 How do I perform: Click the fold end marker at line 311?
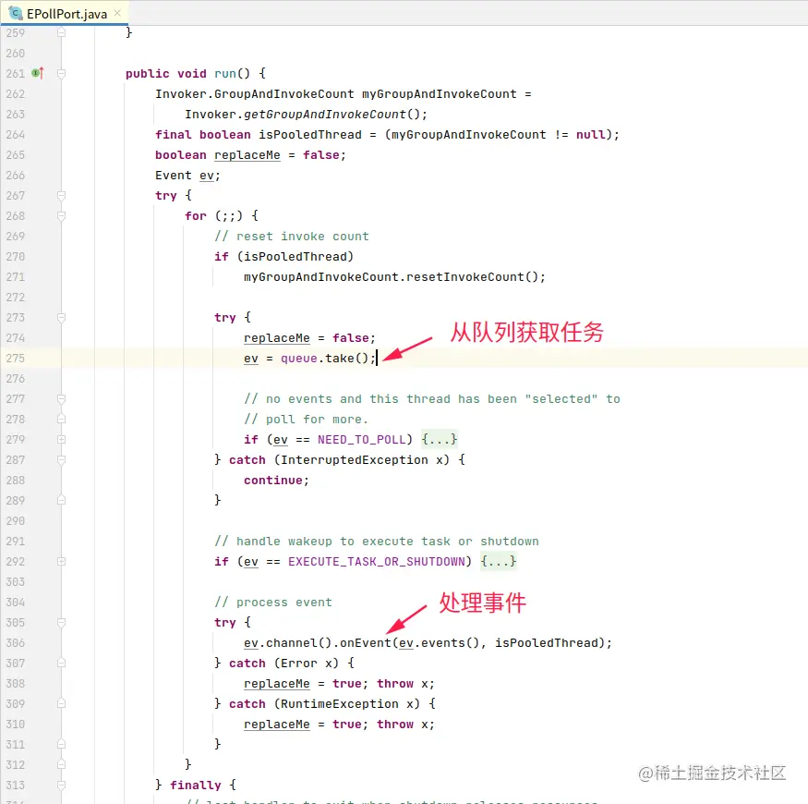tap(61, 744)
